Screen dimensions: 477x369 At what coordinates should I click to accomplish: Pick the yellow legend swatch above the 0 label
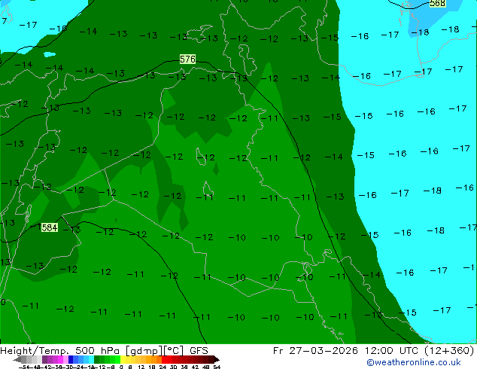(123, 359)
